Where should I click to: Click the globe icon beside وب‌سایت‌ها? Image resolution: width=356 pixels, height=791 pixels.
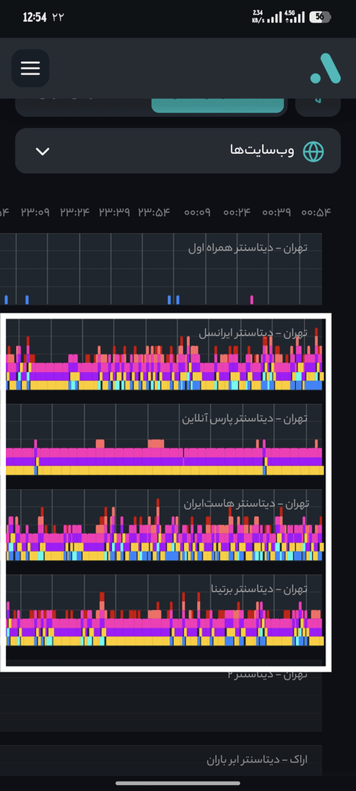313,151
